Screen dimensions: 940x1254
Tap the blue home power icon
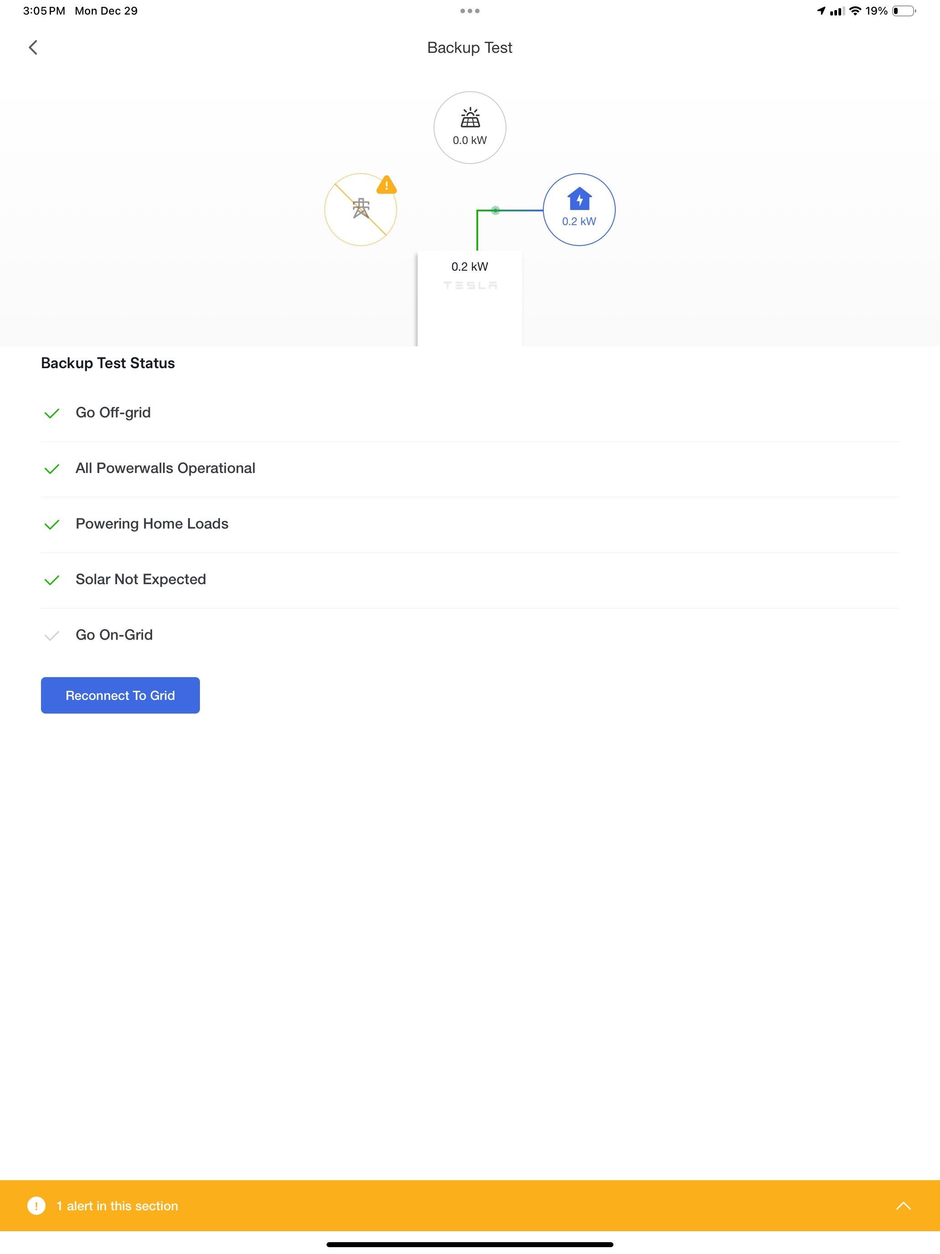[x=579, y=200]
